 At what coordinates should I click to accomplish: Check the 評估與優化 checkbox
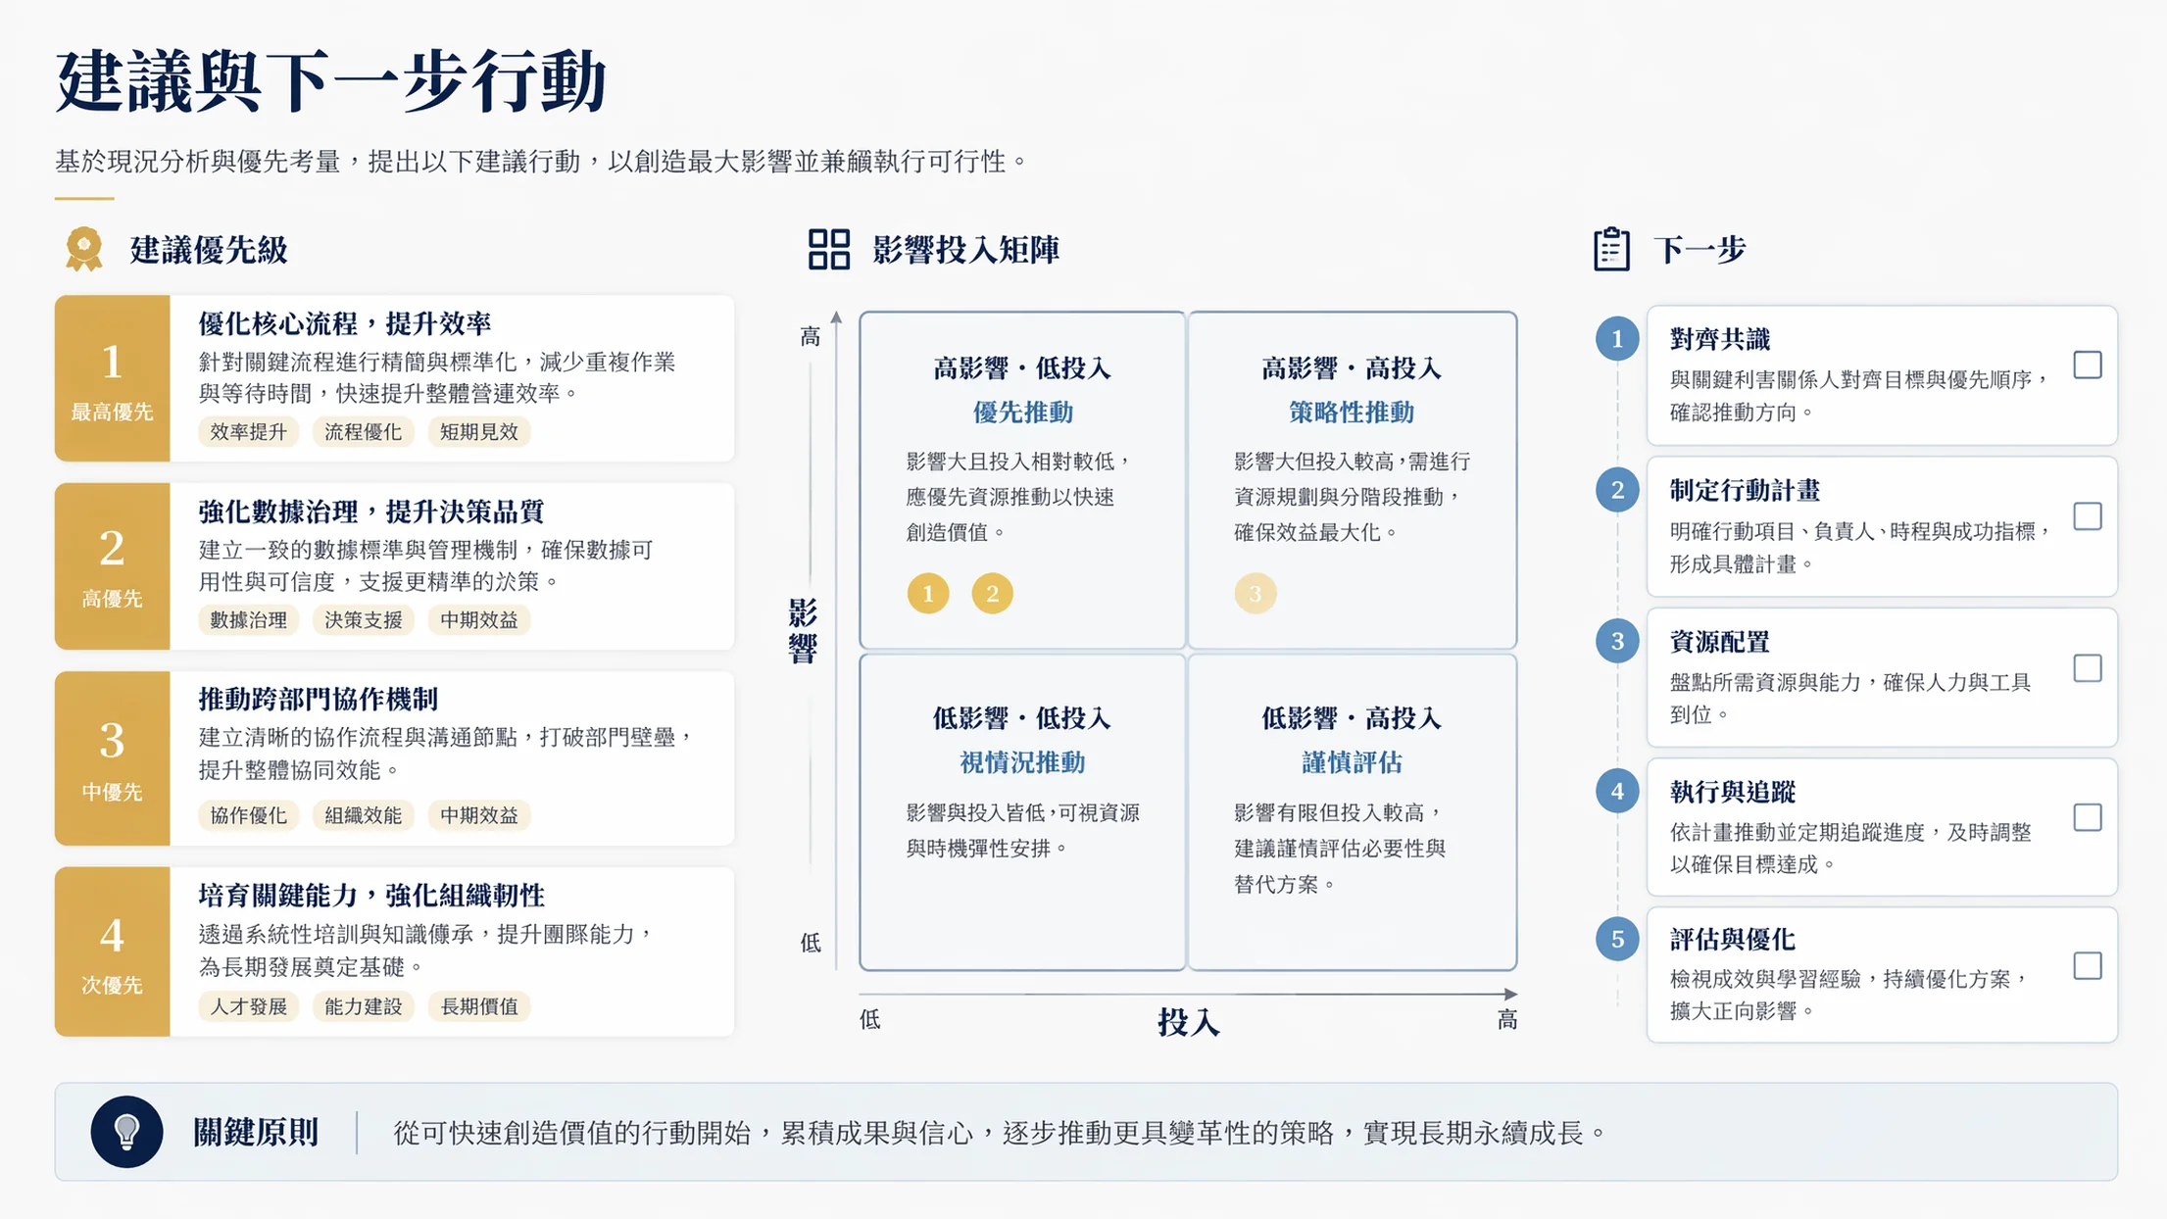click(2088, 966)
